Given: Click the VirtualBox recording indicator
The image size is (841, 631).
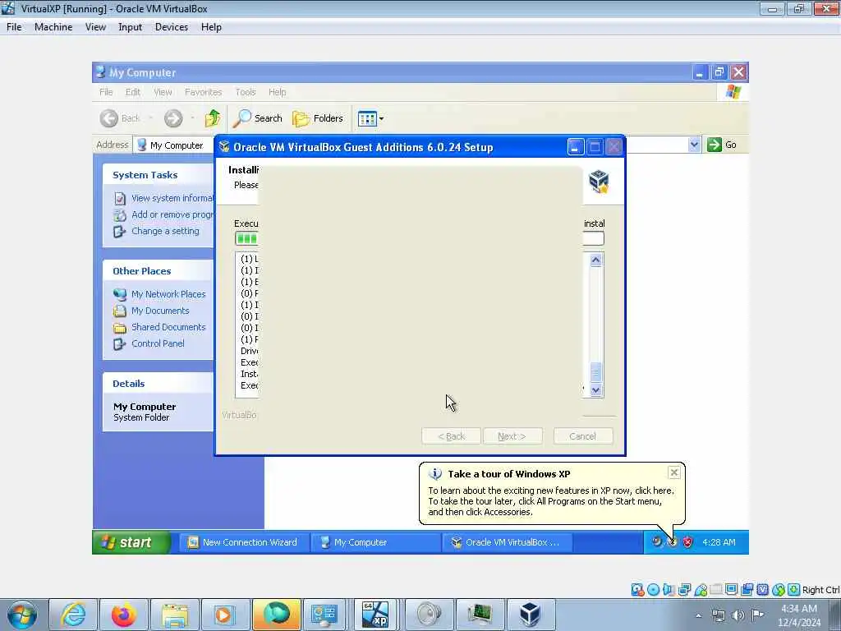Looking at the screenshot, I should [747, 590].
